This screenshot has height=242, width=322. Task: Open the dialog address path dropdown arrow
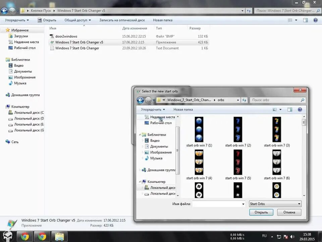point(238,100)
